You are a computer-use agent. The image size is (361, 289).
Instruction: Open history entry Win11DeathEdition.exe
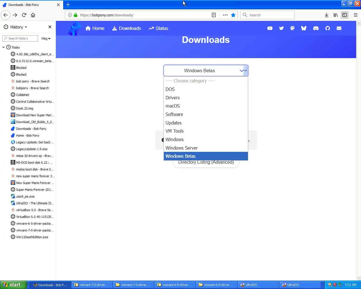pos(32,237)
